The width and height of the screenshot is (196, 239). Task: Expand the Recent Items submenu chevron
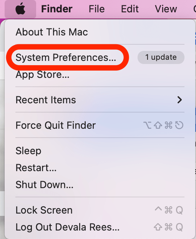[179, 100]
